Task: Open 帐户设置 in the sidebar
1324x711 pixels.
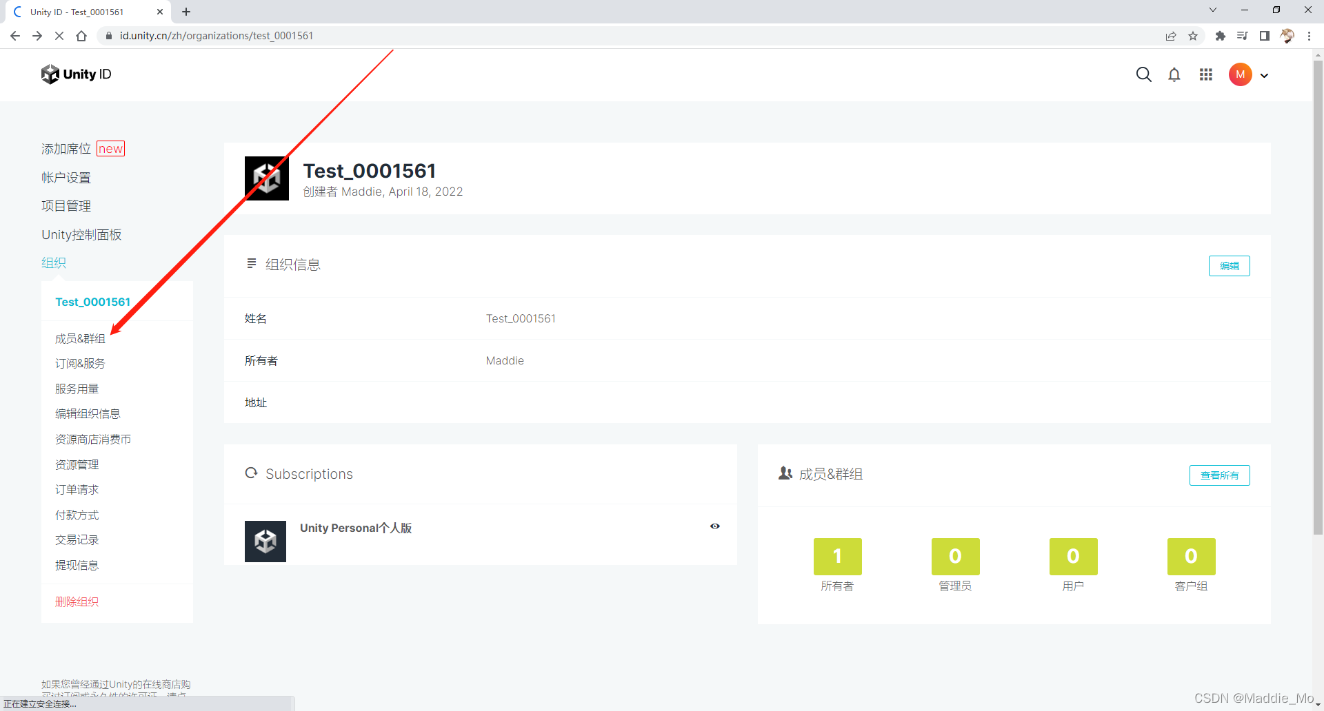Action: point(66,178)
